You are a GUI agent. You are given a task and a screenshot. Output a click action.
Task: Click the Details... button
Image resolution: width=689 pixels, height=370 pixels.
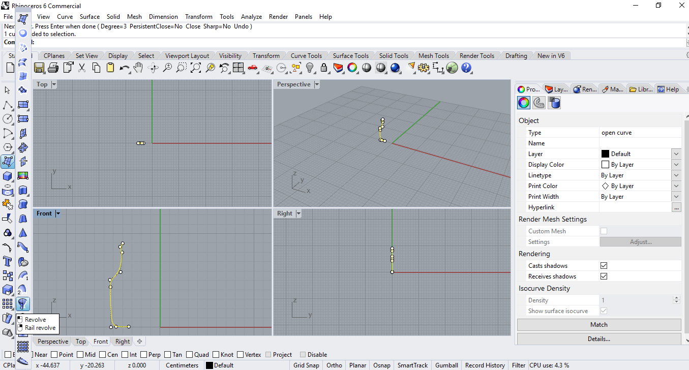click(x=599, y=339)
